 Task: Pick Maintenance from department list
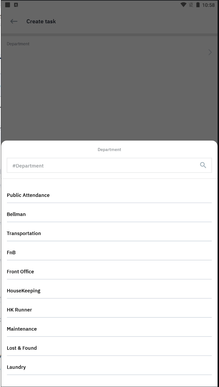click(22, 329)
